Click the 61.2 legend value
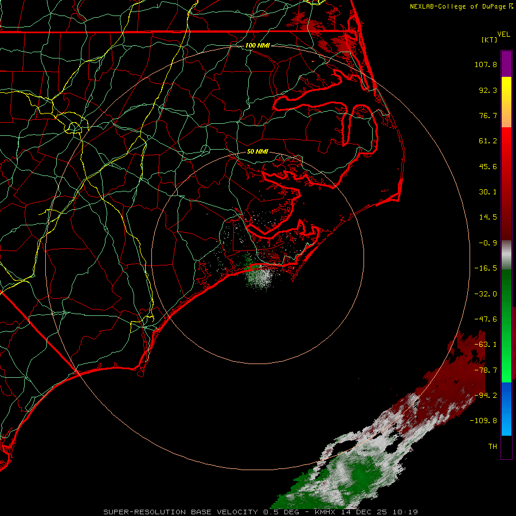The width and height of the screenshot is (516, 516). [488, 141]
